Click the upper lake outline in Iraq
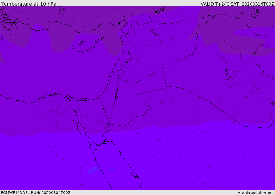This screenshot has width=275, height=195. [223, 60]
